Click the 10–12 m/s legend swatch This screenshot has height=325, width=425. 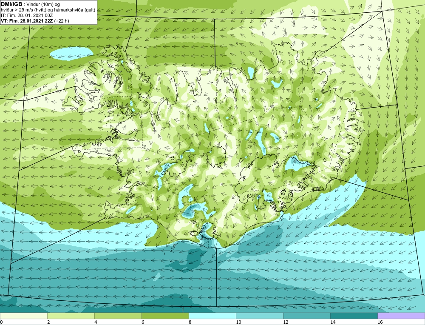click(259, 316)
